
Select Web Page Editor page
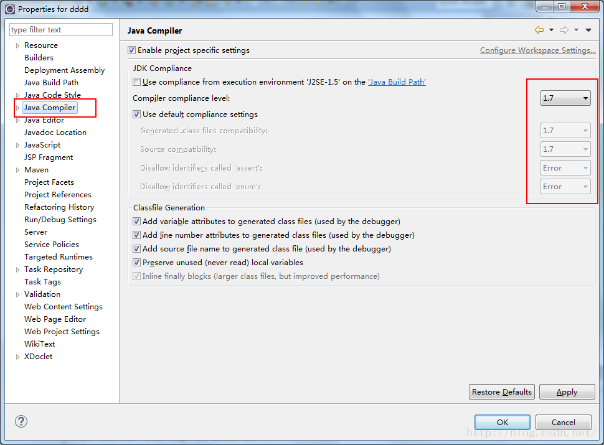click(55, 319)
